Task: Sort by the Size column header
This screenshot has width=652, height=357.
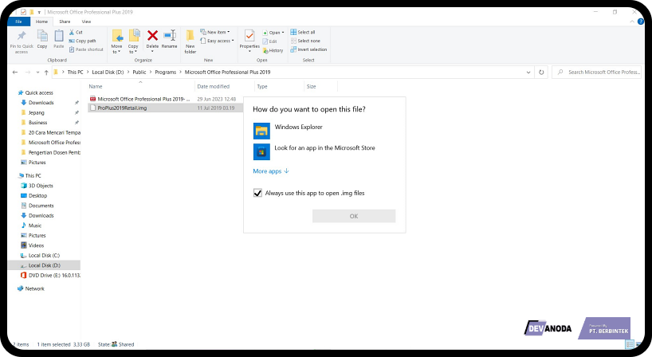Action: 320,86
